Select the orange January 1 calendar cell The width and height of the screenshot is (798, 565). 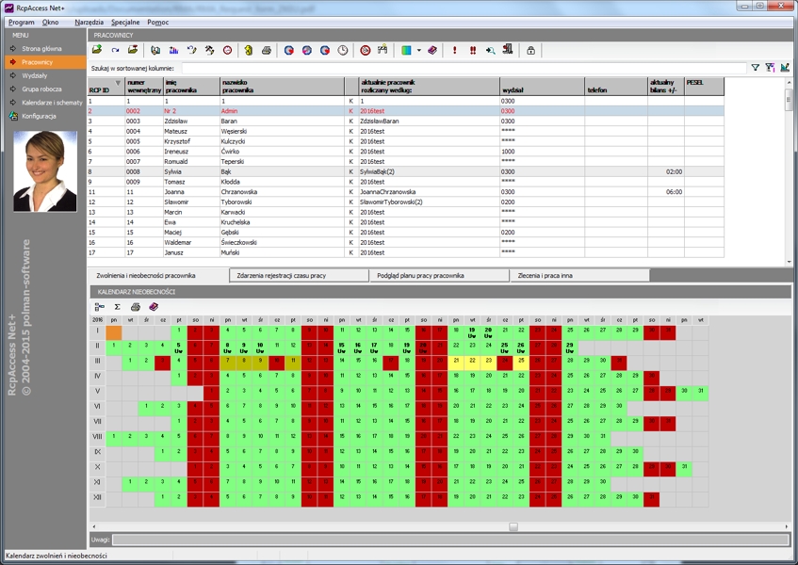[114, 331]
